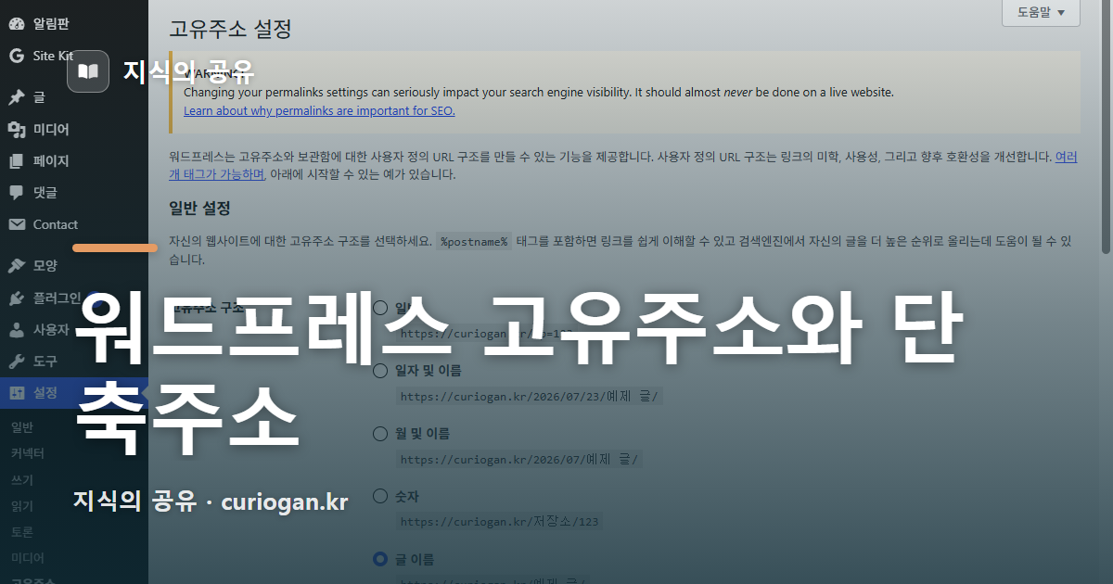Viewport: 1113px width, 584px height.
Task: Click the book logo icon in overlay
Action: 88,71
